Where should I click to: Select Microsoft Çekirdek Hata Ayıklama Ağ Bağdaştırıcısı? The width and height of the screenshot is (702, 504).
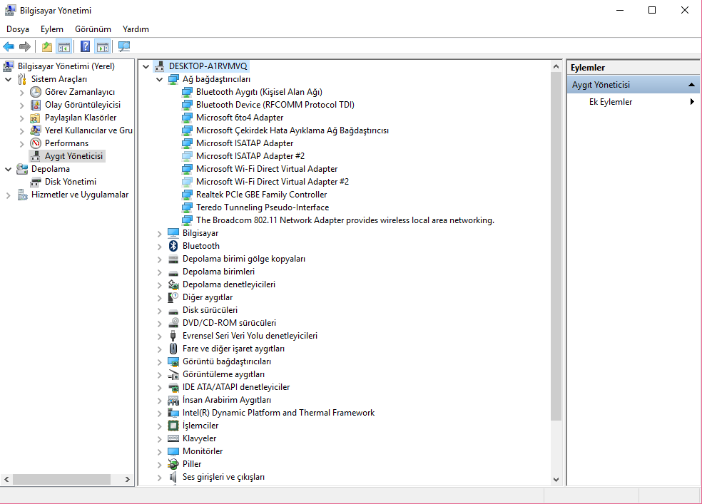tap(292, 130)
